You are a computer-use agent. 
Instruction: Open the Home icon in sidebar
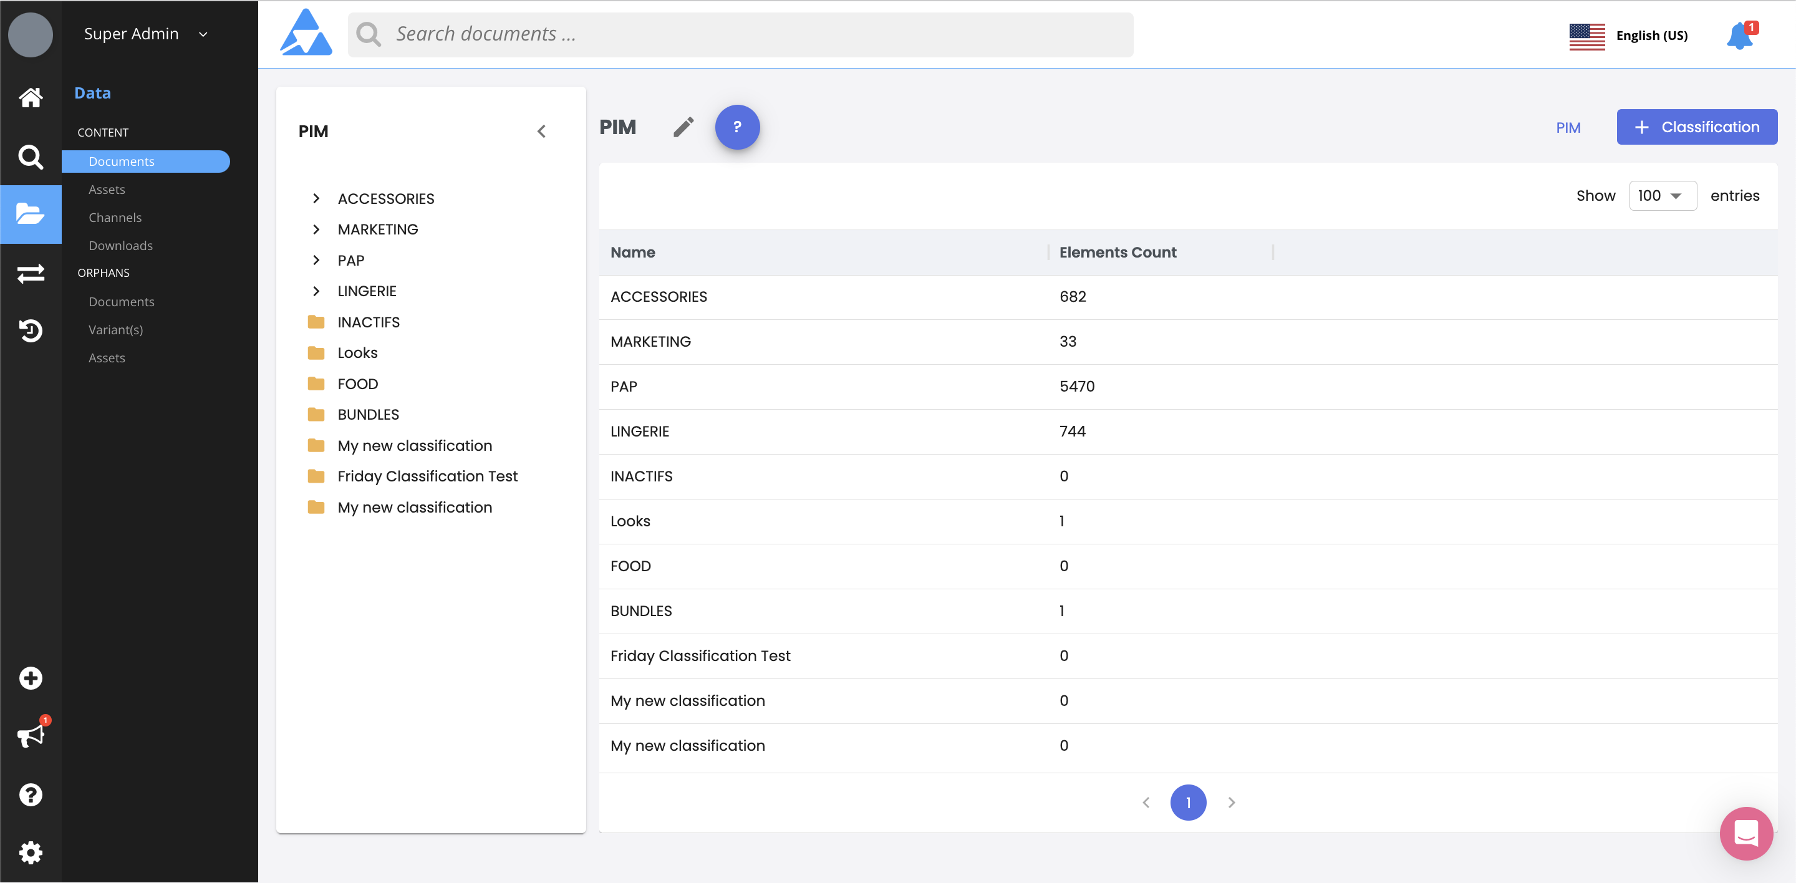[x=31, y=97]
